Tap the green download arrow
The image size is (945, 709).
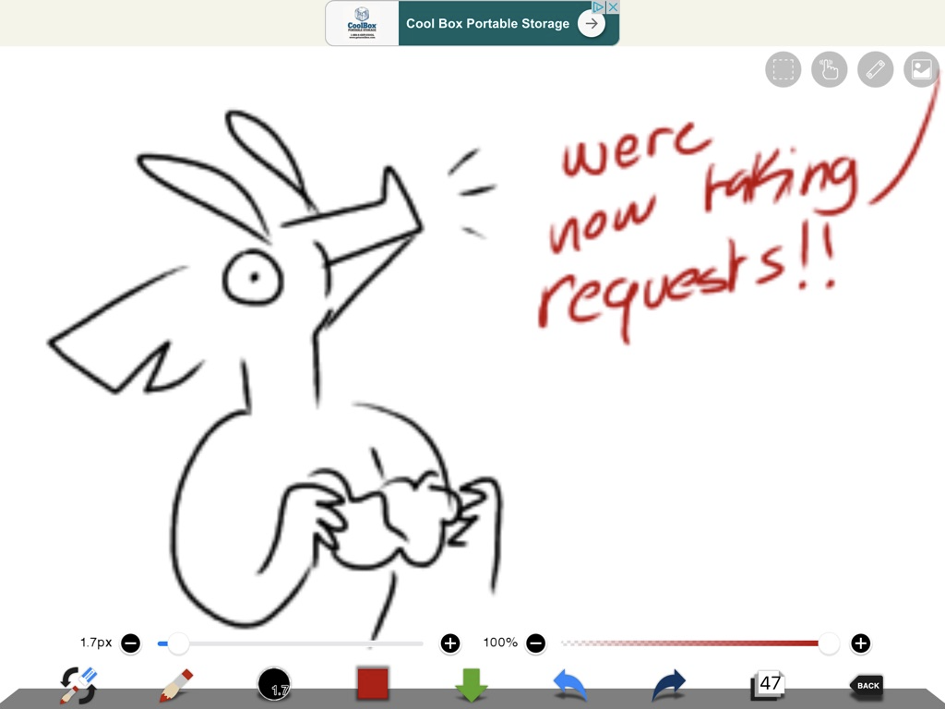[x=472, y=686]
